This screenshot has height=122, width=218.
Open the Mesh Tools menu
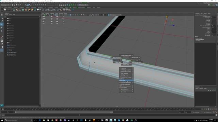point(40,3)
